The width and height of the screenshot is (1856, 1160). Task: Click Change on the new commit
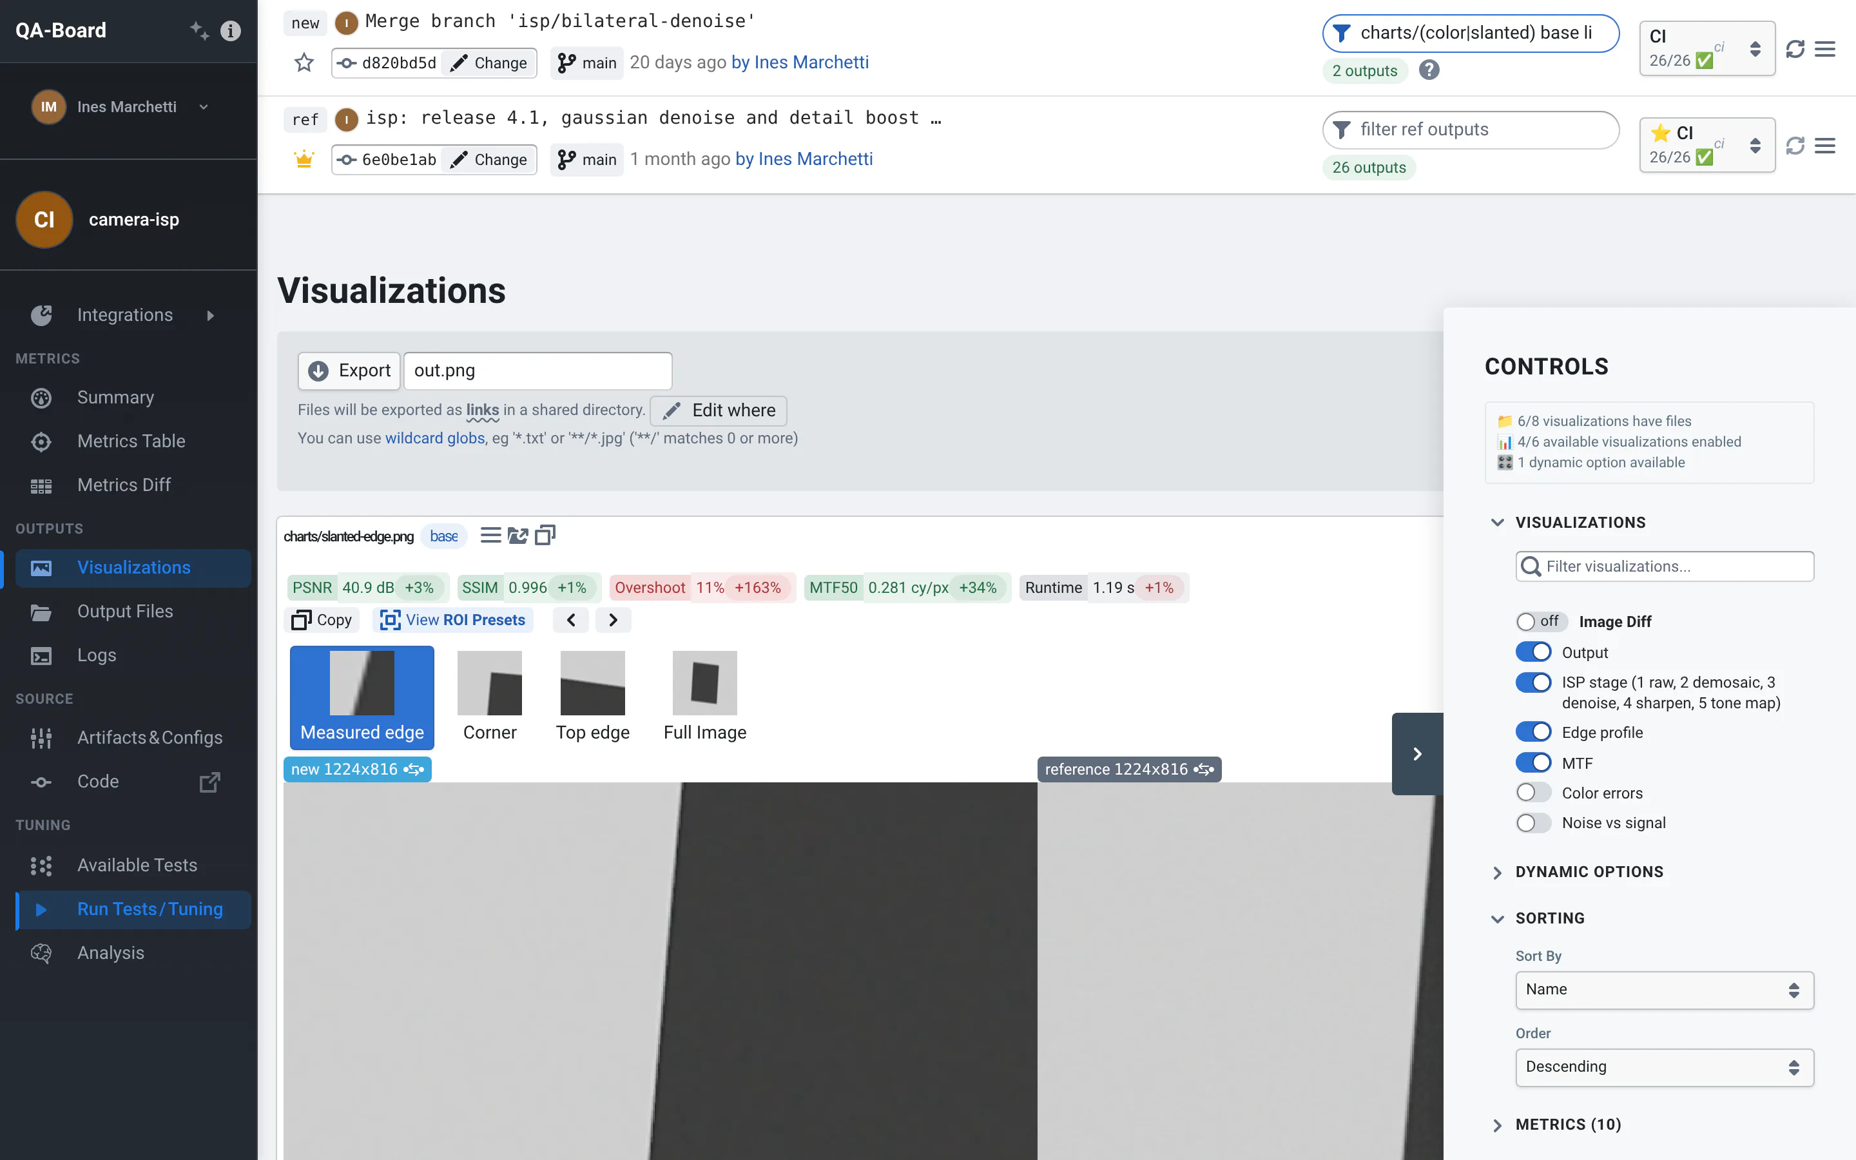489,63
